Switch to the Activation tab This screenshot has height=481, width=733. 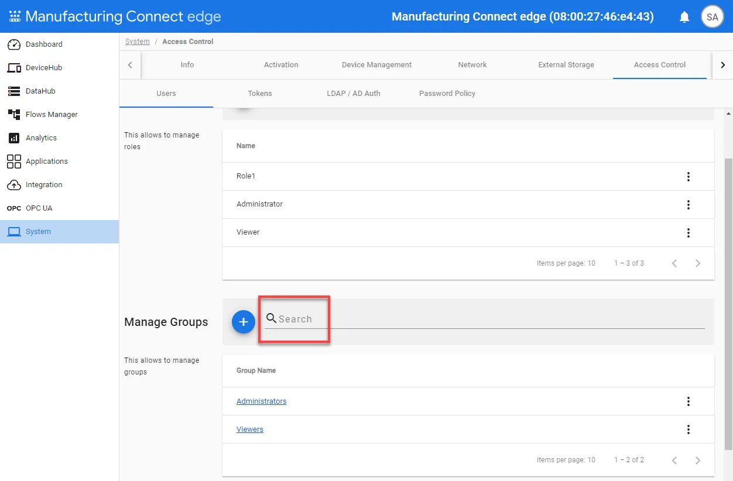pyautogui.click(x=281, y=65)
